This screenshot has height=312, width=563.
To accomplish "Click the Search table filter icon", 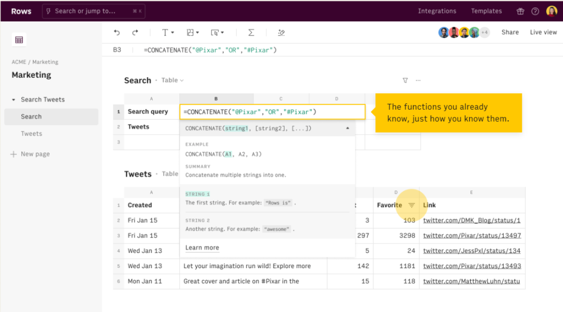I will coord(405,80).
